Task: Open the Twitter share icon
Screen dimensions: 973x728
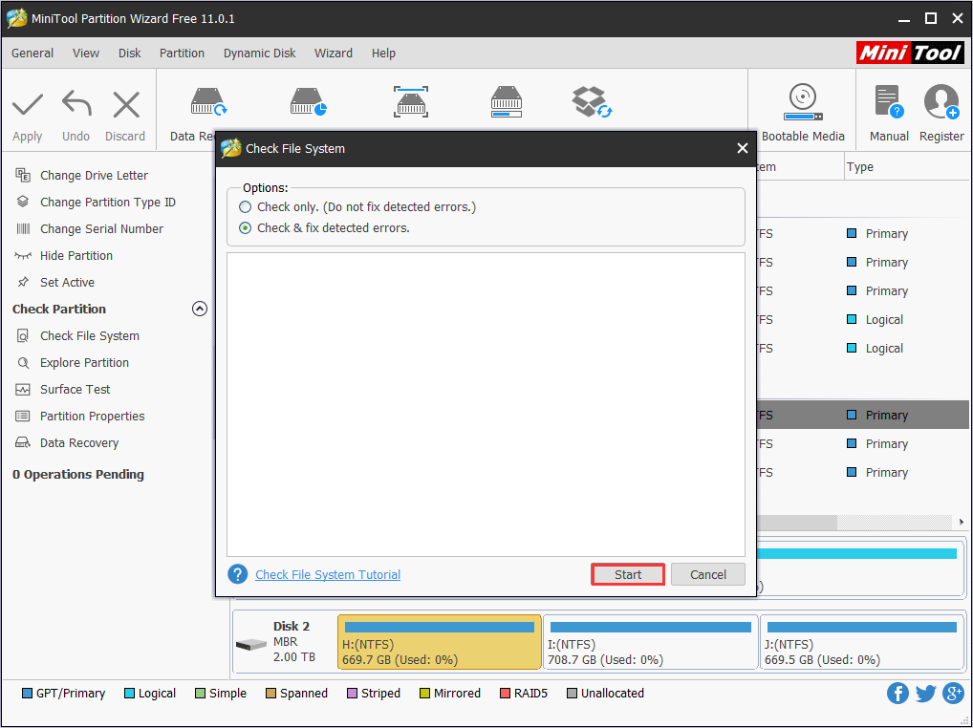Action: coord(925,694)
